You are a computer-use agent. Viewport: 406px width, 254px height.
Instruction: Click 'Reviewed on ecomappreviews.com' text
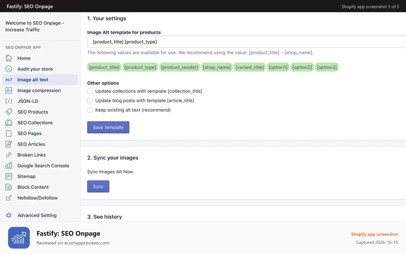(73, 243)
